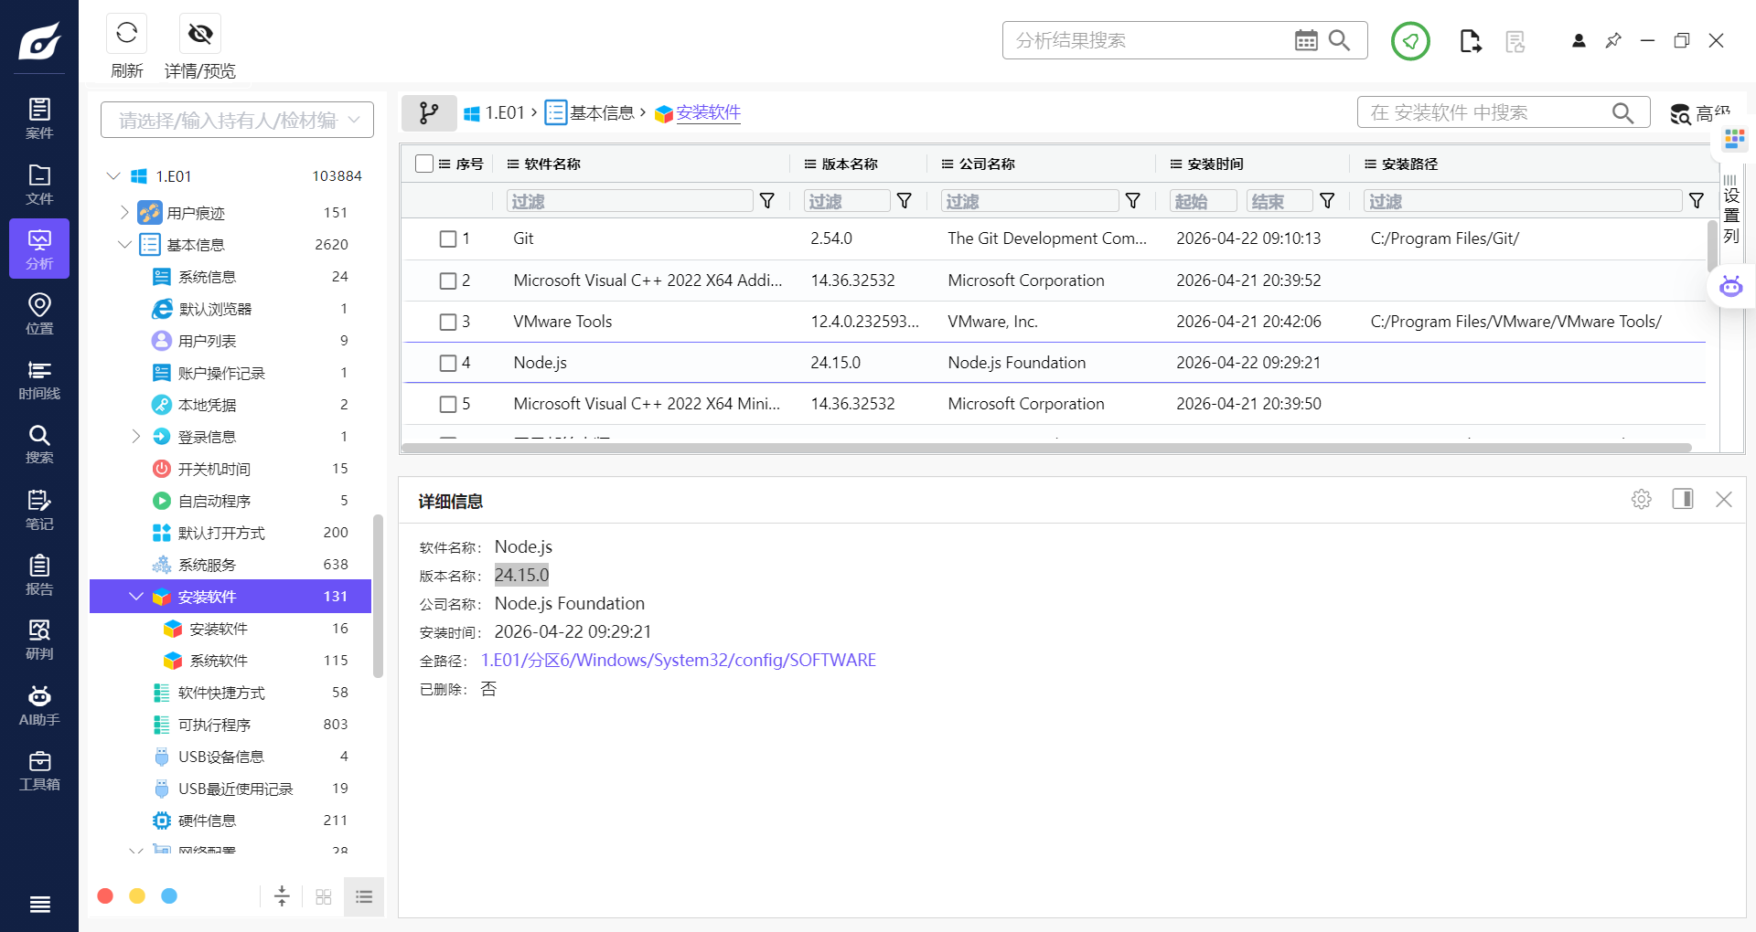The image size is (1756, 932).
Task: Click the advanced search (高级) icon
Action: pyautogui.click(x=1680, y=114)
